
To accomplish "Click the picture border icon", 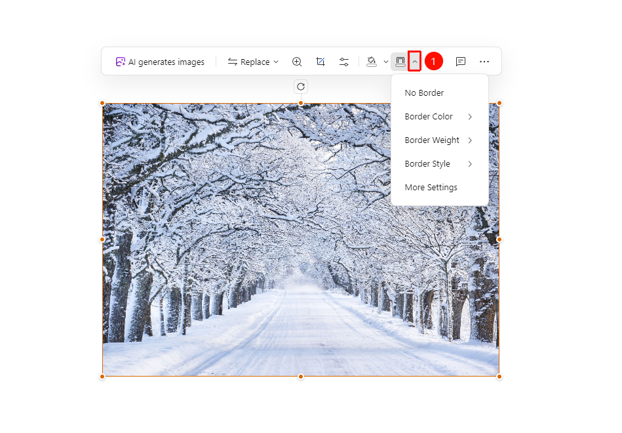I will click(x=400, y=62).
